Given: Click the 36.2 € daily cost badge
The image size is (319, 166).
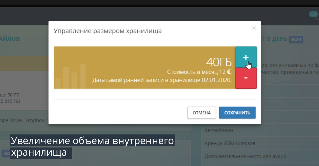Looking at the screenshot, I should (296, 40).
